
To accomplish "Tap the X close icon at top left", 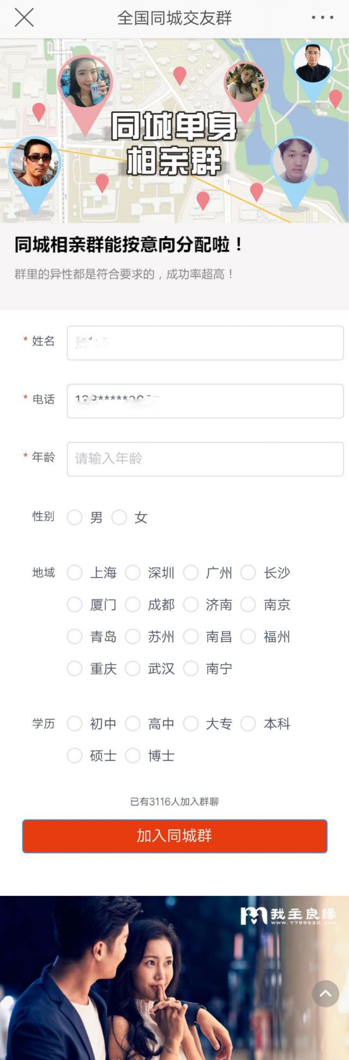I will pos(24,18).
